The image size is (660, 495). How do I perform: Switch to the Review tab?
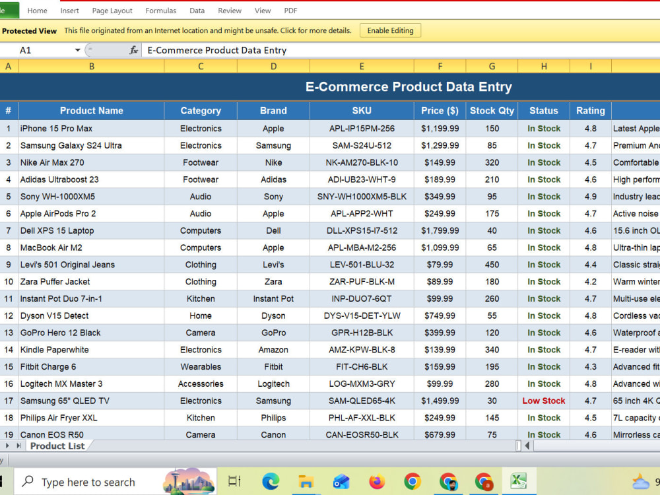point(230,11)
